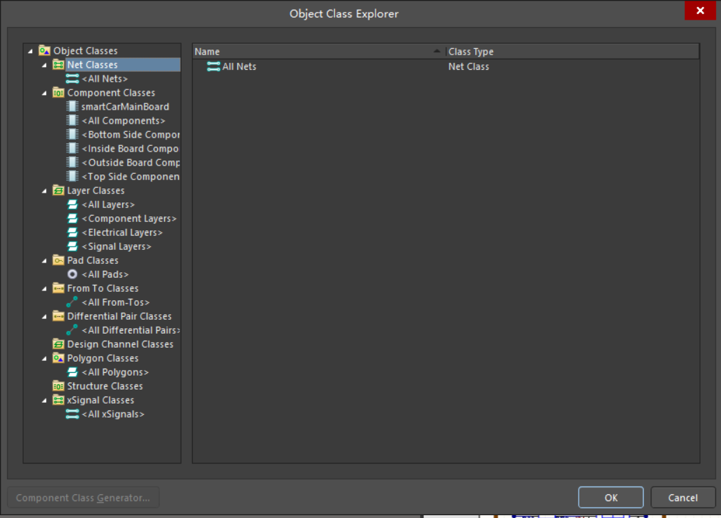721x518 pixels.
Task: Select the <Signal Layers> tree label
Action: pyautogui.click(x=117, y=246)
